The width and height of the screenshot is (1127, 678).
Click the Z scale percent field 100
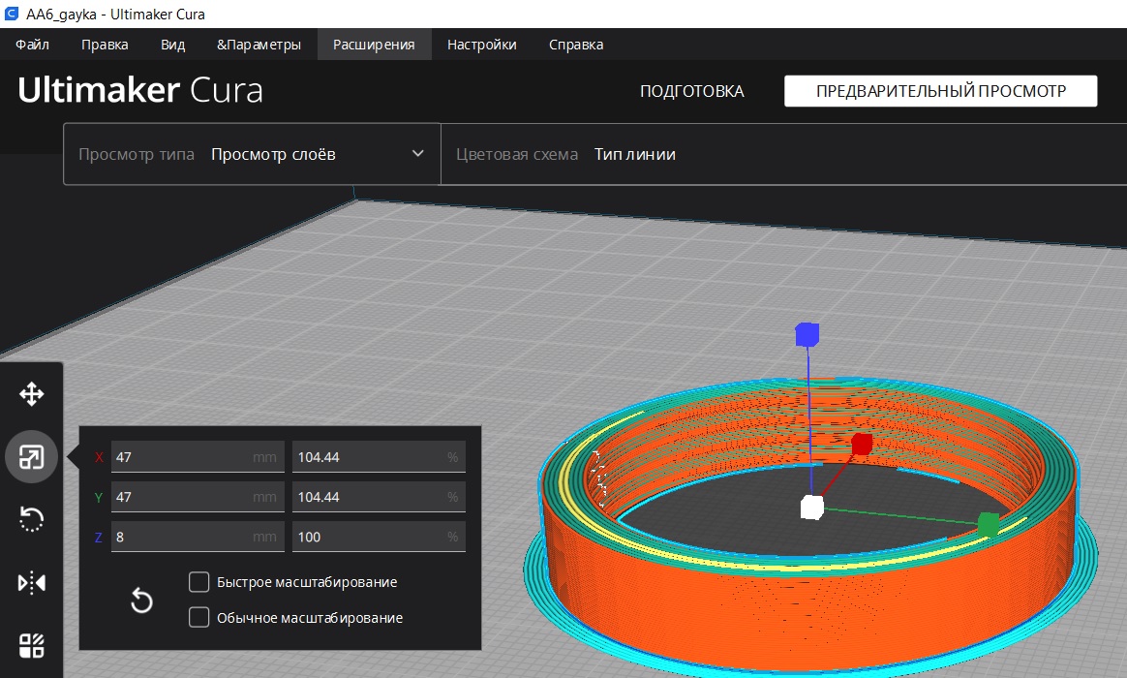coord(379,538)
